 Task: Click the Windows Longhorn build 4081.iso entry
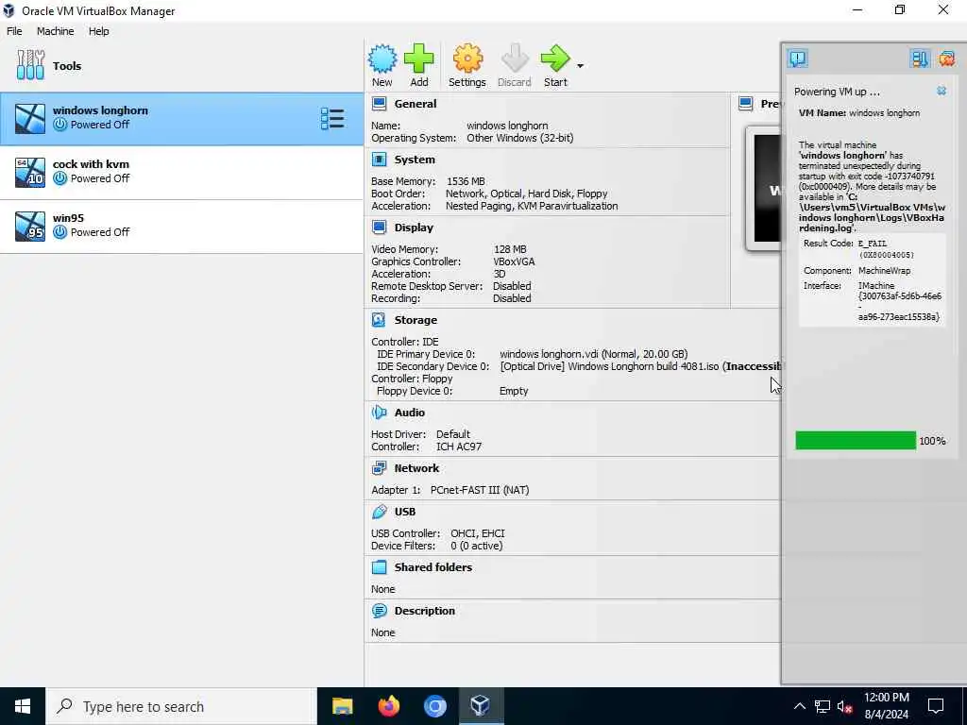click(x=640, y=366)
